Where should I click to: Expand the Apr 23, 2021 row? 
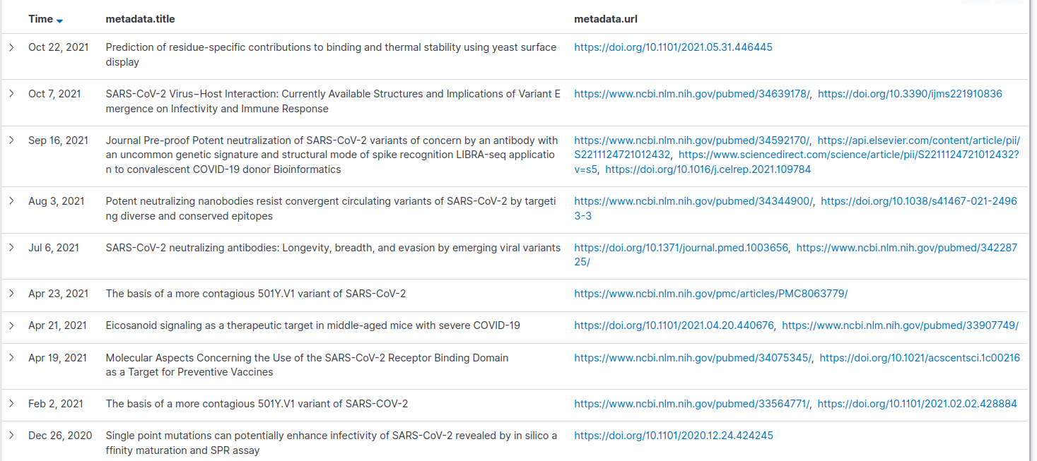coord(11,294)
